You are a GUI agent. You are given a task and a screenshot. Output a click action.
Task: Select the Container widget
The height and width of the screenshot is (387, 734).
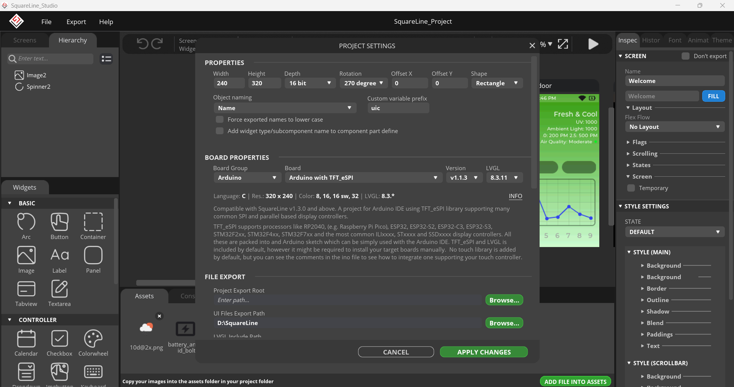(x=93, y=226)
